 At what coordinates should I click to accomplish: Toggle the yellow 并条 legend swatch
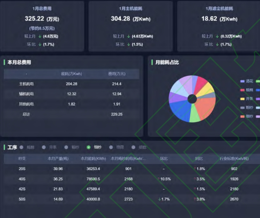click(242, 99)
